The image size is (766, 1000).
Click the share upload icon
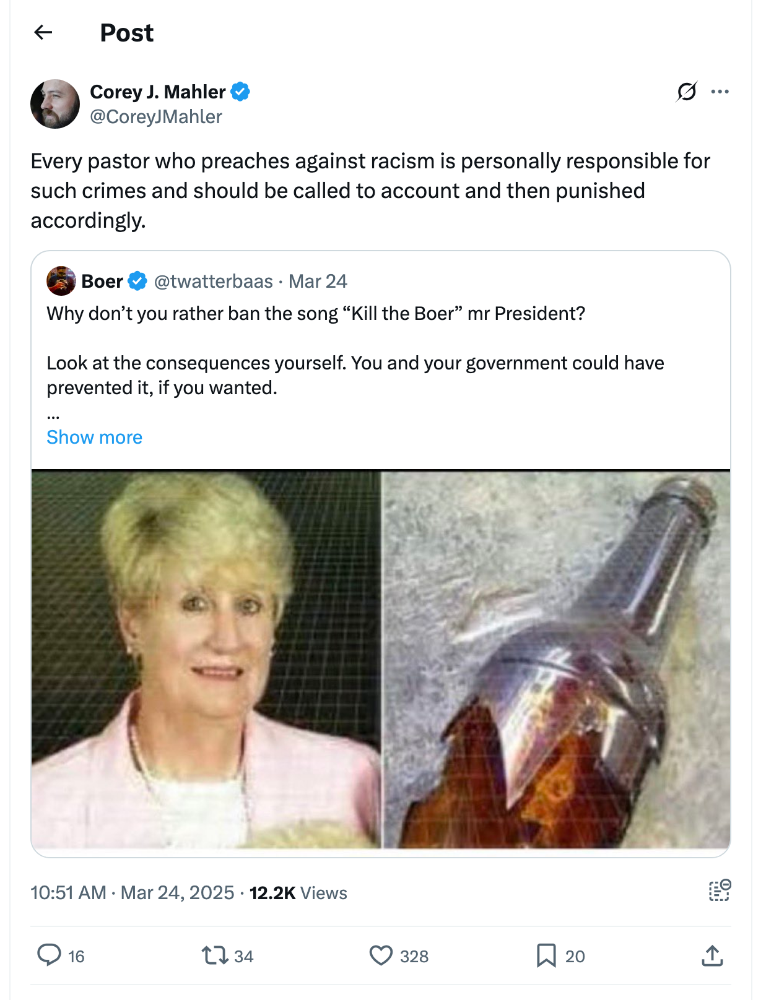pyautogui.click(x=712, y=955)
